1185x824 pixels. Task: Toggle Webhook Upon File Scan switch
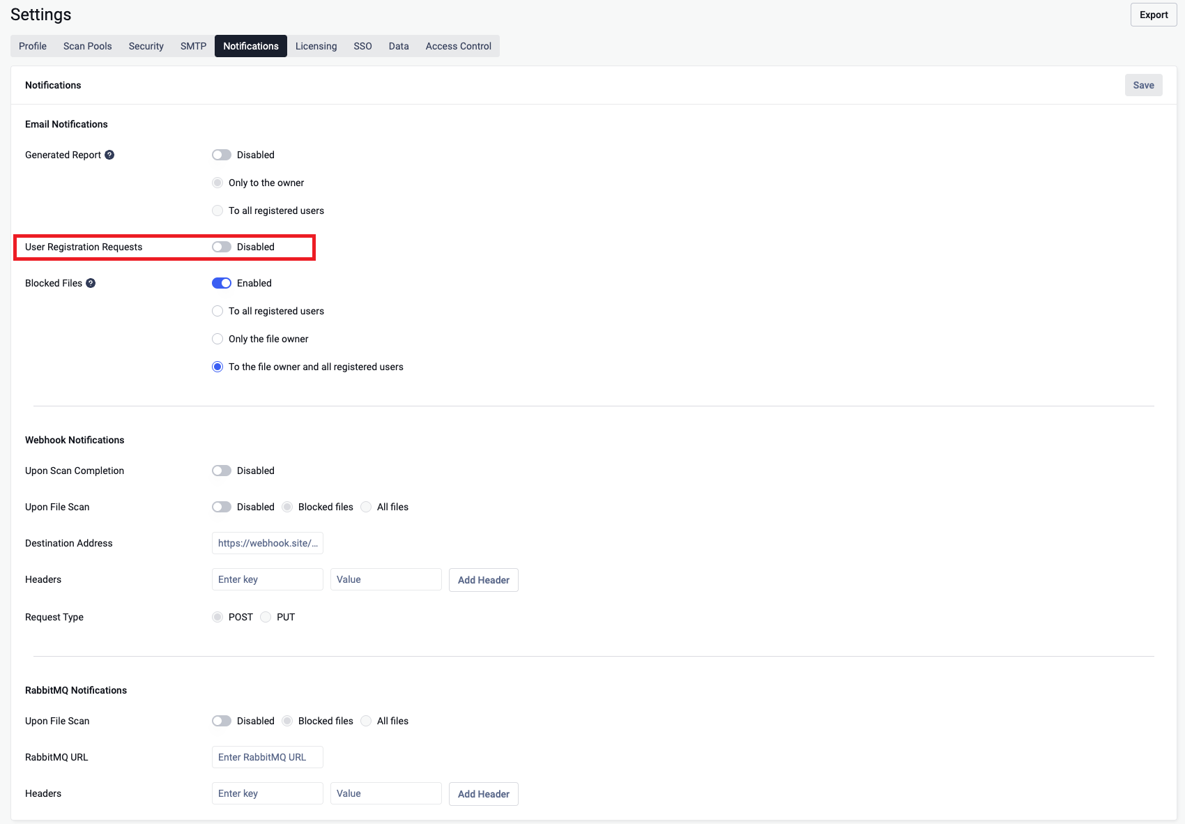(x=222, y=507)
